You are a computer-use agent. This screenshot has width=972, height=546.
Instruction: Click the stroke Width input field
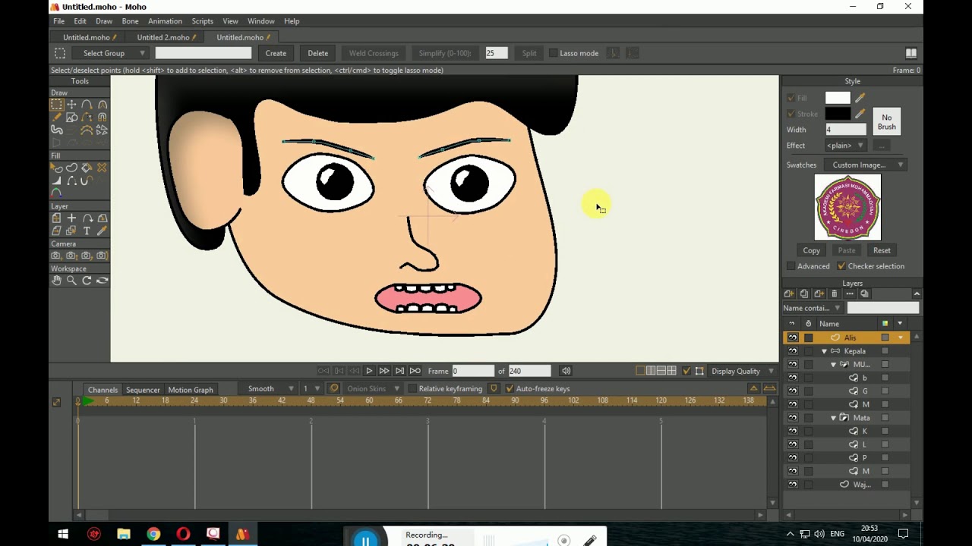845,130
